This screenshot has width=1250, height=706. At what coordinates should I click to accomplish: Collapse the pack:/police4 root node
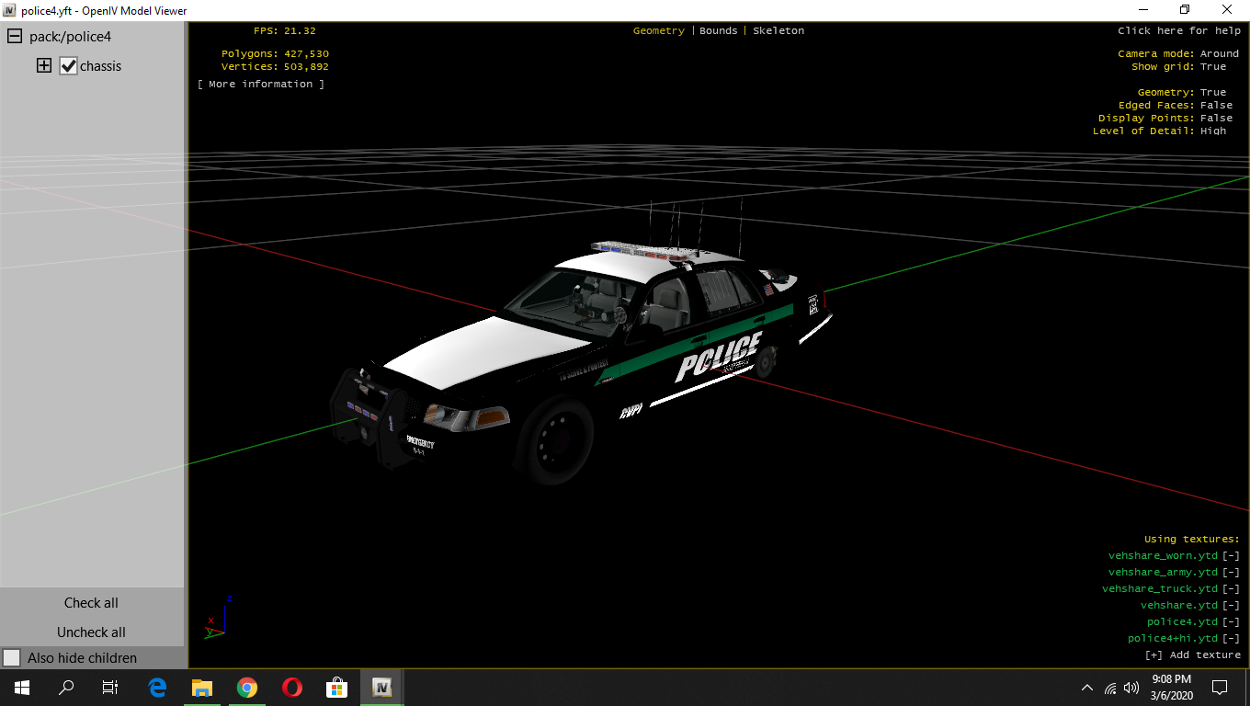click(x=15, y=37)
